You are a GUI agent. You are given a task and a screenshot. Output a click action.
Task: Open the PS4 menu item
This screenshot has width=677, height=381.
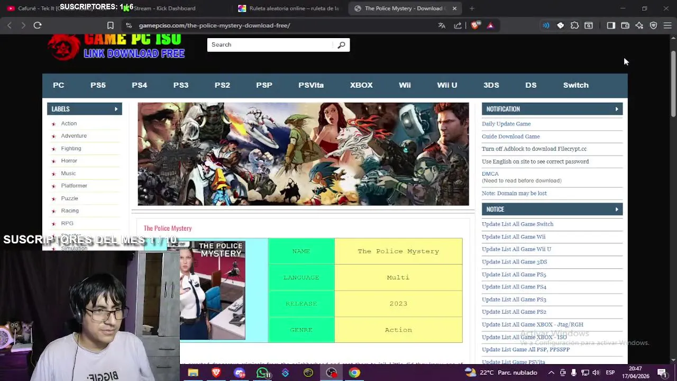tap(140, 85)
